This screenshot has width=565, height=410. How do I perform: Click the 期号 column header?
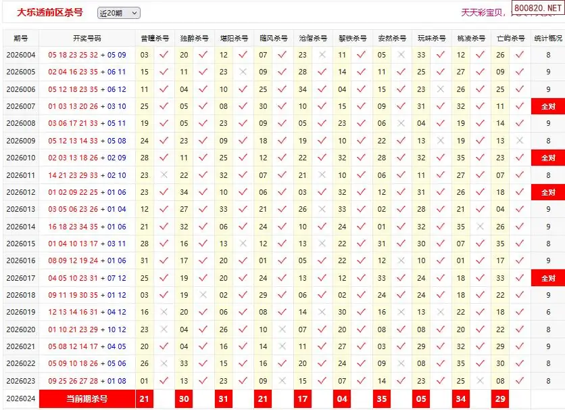click(20, 38)
